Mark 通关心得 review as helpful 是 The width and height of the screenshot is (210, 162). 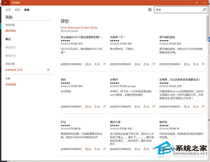pyautogui.click(x=137, y=149)
